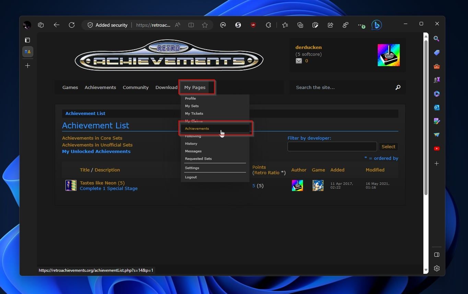Open the YouTube icon in Edge sidebar
Screen dimensions: 468x294
tap(436, 149)
